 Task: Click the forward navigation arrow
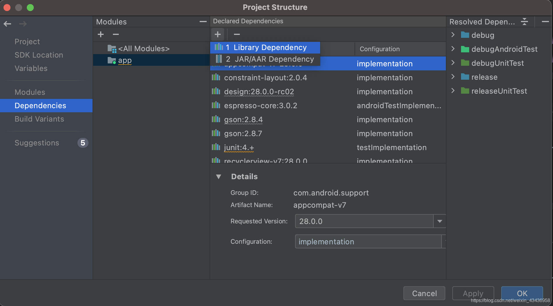23,24
